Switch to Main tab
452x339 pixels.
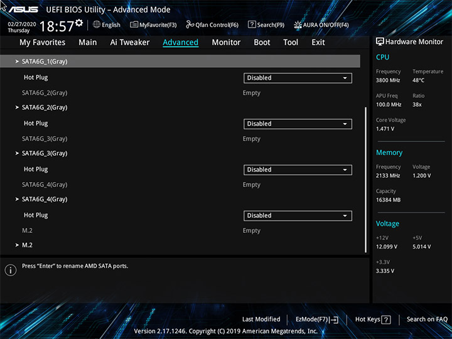coord(88,43)
